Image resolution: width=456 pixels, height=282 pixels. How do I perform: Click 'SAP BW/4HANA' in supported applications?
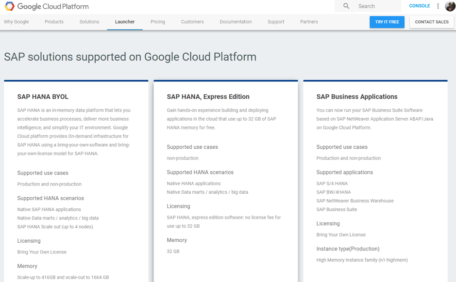(x=334, y=192)
